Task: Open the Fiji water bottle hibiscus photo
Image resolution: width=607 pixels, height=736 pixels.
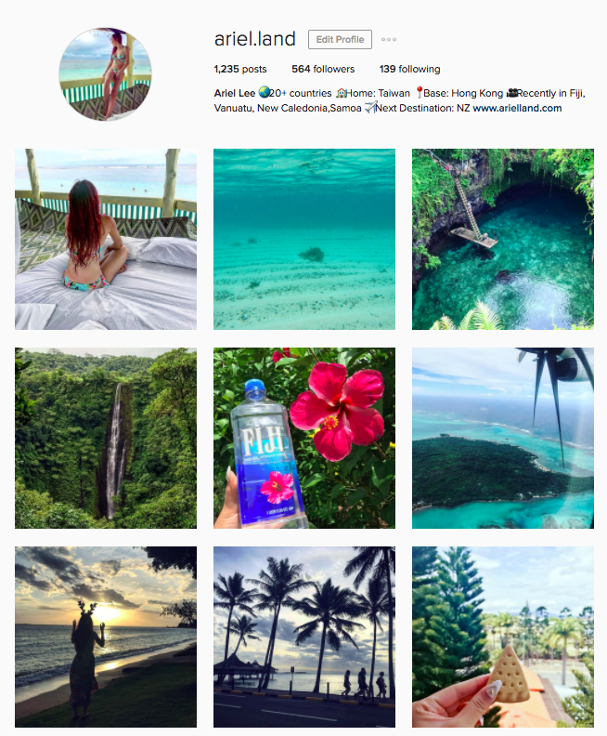Action: click(x=304, y=438)
